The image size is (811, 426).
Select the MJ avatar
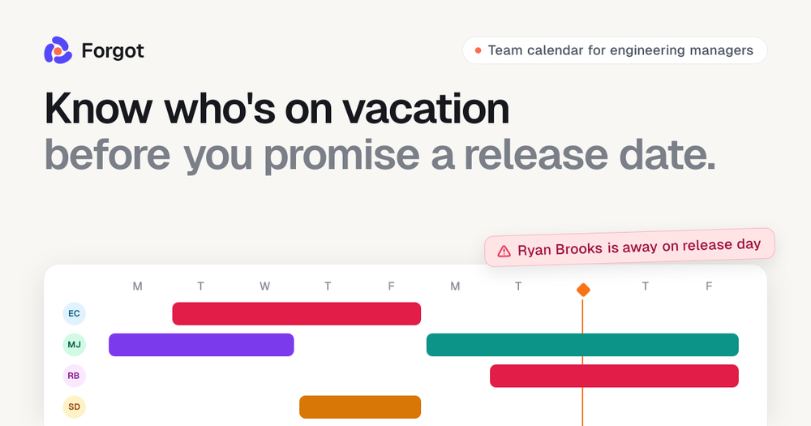click(74, 345)
